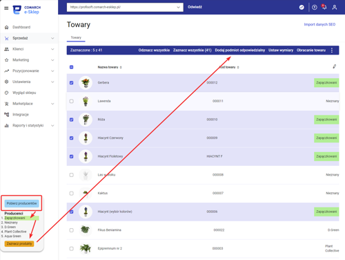Check the Lawenda row checkbox

click(72, 101)
